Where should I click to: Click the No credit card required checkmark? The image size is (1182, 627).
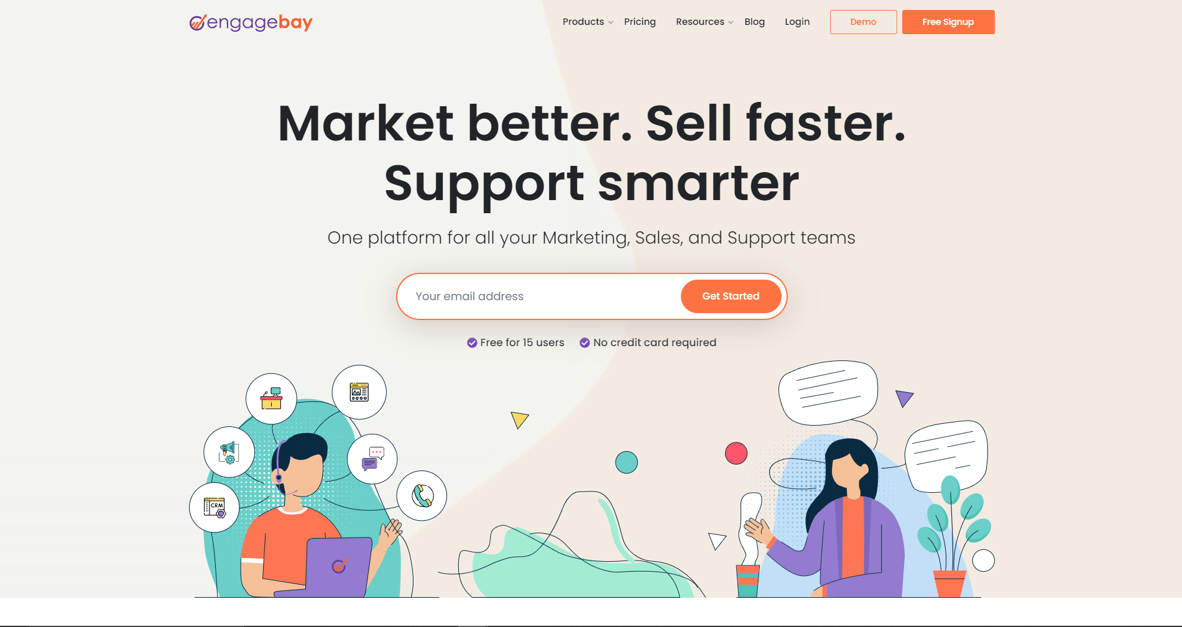pos(584,342)
